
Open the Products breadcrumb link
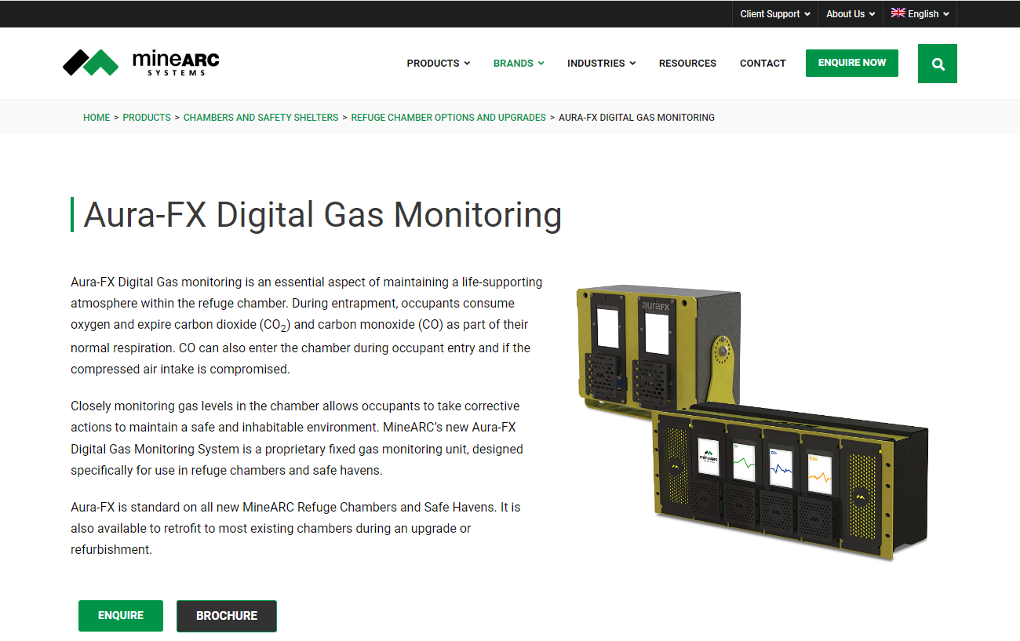[x=147, y=118]
